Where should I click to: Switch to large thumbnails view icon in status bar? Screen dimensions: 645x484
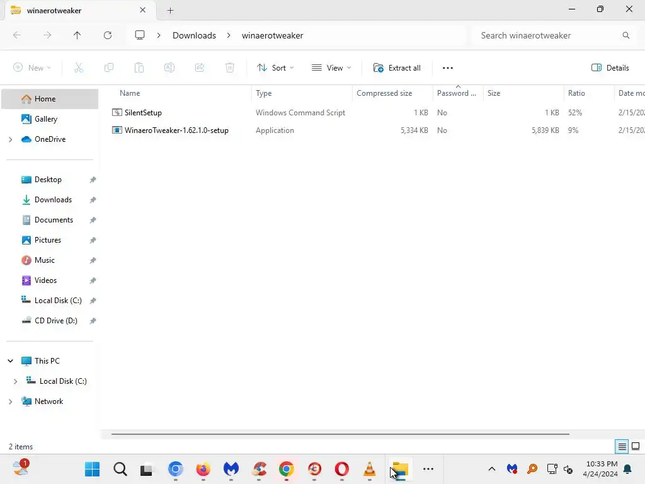click(636, 447)
